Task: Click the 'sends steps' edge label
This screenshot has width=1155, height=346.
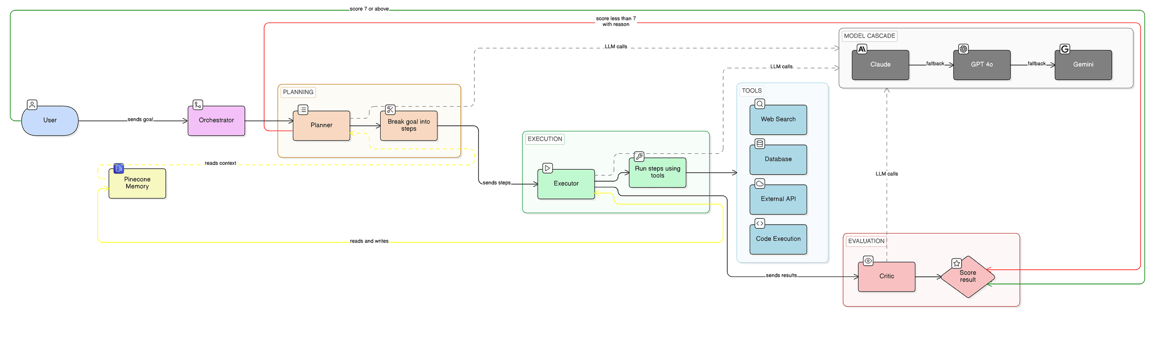Action: click(496, 183)
